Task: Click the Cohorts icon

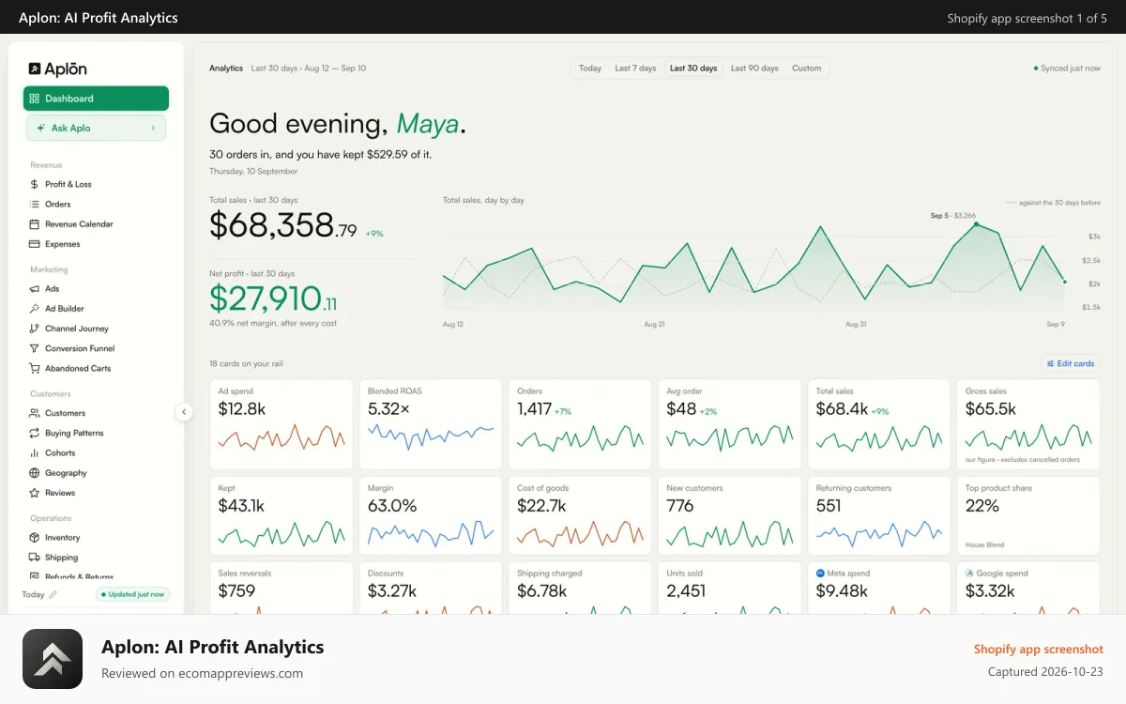Action: pyautogui.click(x=35, y=452)
